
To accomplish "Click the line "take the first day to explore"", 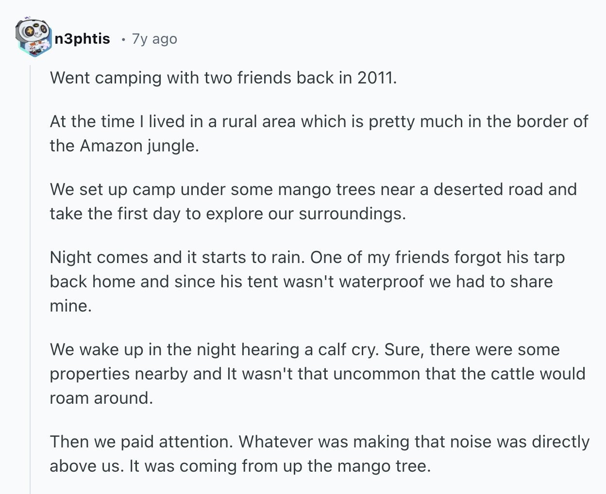I will click(228, 214).
